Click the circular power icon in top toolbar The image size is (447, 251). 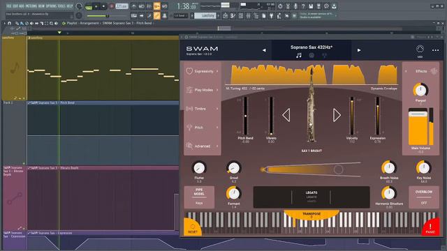280,6
